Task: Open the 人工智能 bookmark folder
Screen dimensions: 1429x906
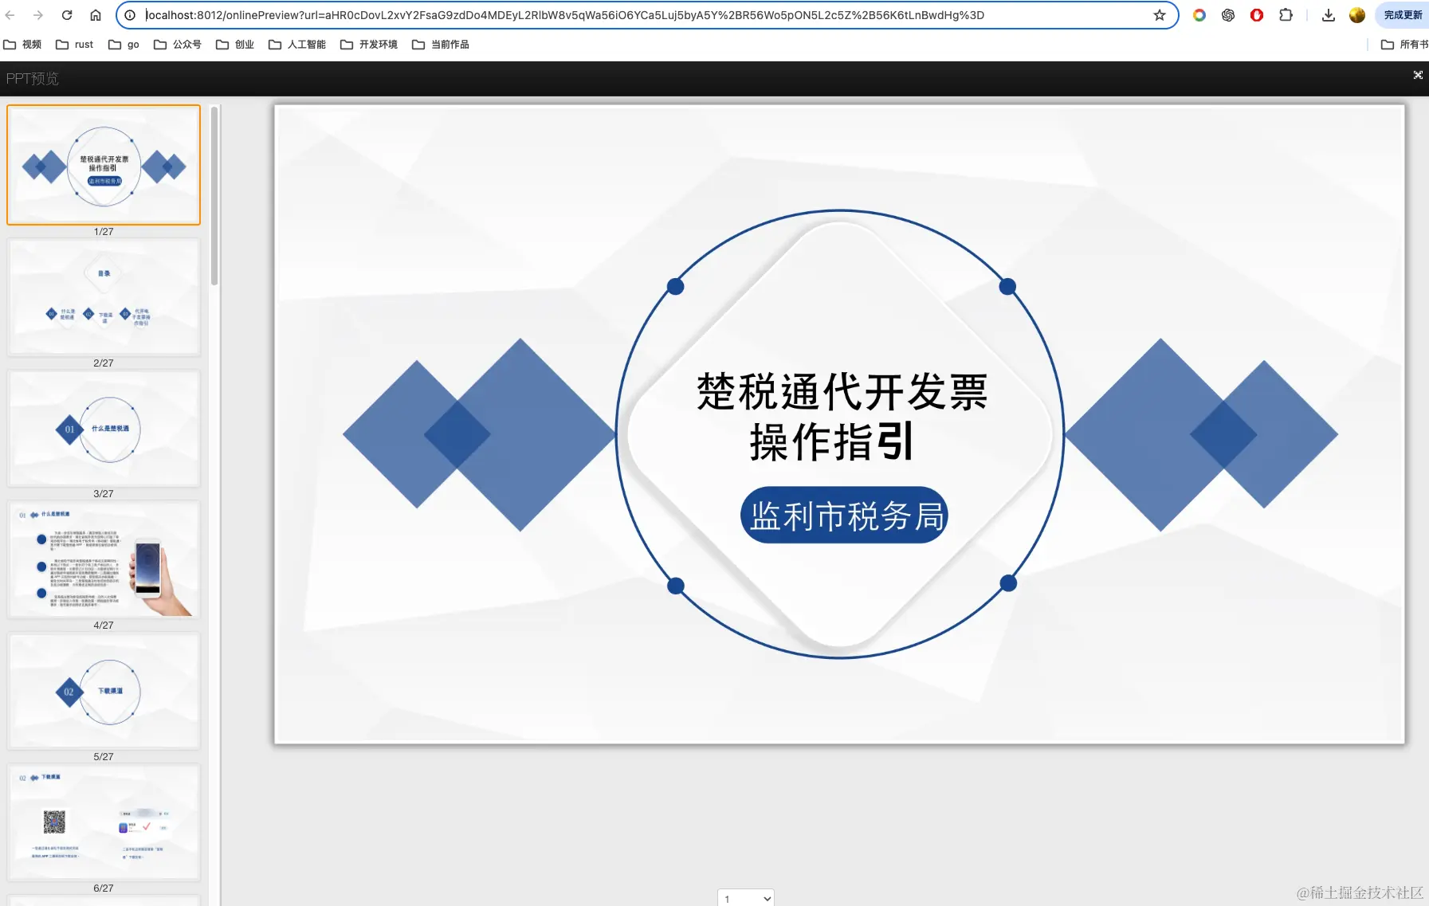Action: point(296,45)
